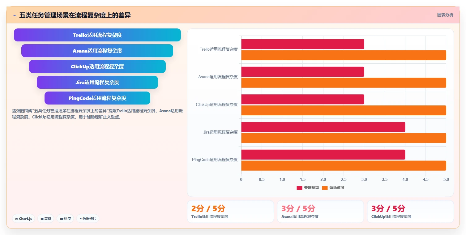Click the x-axis tick label 2.5

click(x=344, y=179)
